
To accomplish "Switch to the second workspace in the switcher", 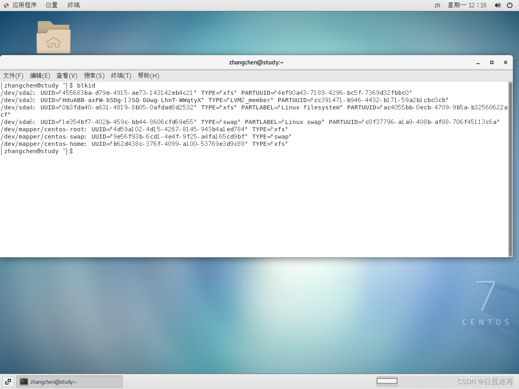I will 410,381.
